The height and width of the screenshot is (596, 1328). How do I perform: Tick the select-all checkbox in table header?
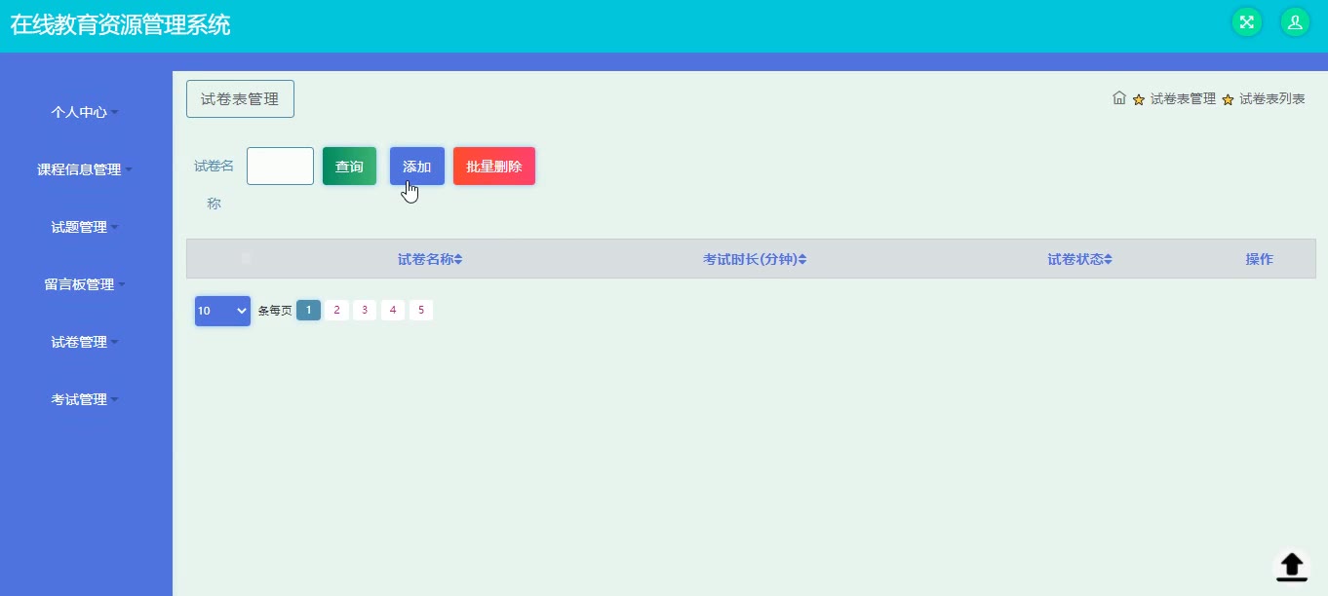click(x=246, y=258)
